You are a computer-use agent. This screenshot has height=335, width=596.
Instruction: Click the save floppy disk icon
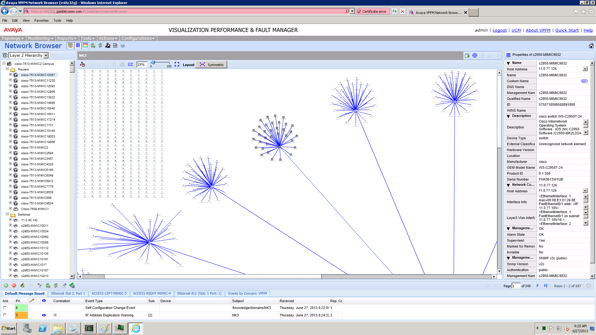108,46
